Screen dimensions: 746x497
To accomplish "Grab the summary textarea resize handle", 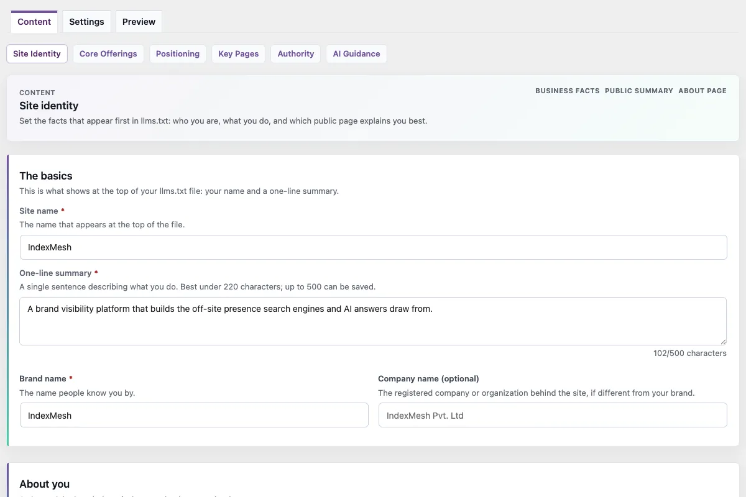I will (723, 341).
